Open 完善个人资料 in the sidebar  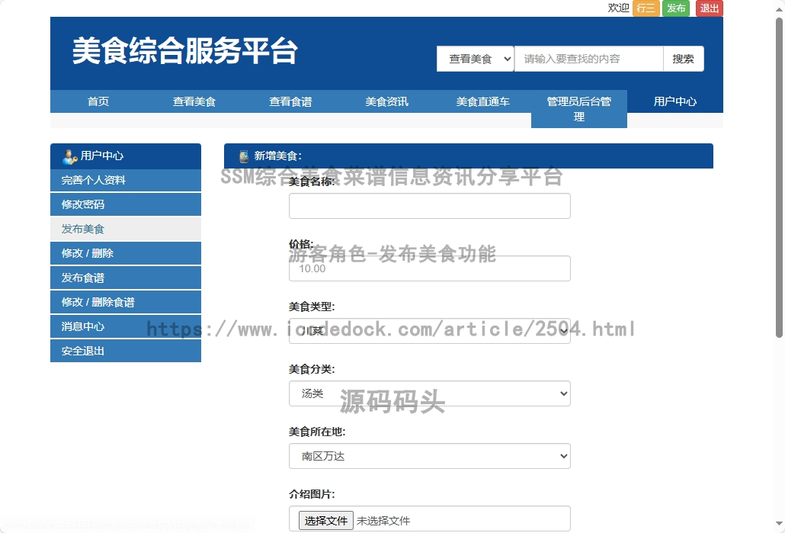pyautogui.click(x=126, y=181)
